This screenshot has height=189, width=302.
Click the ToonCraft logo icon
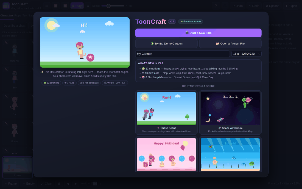(x=6, y=6)
